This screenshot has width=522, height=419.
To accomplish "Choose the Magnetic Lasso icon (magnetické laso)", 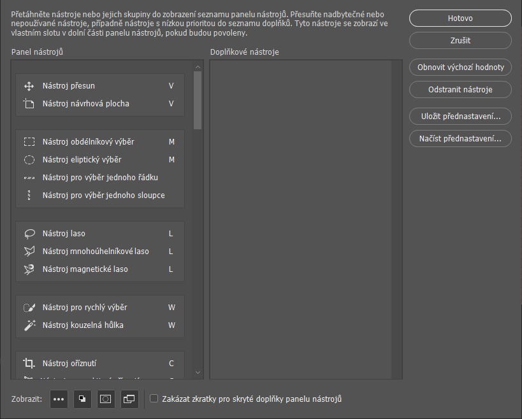I will 29,269.
